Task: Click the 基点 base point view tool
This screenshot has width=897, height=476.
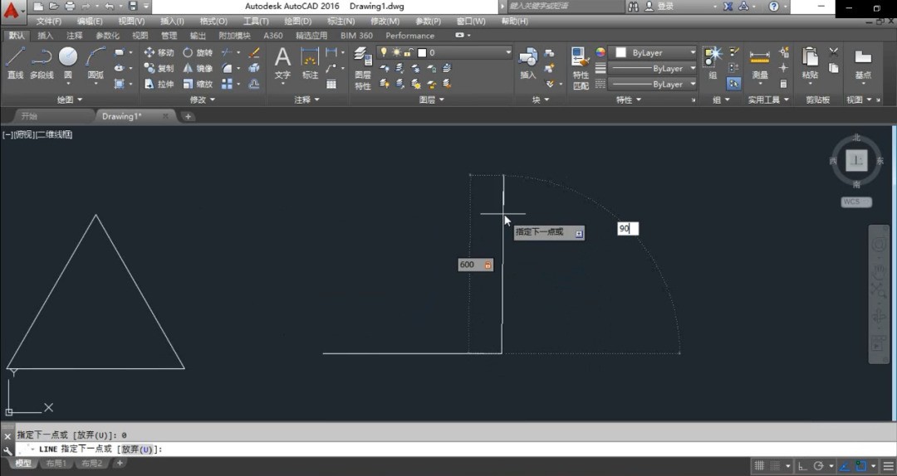Action: tap(863, 63)
